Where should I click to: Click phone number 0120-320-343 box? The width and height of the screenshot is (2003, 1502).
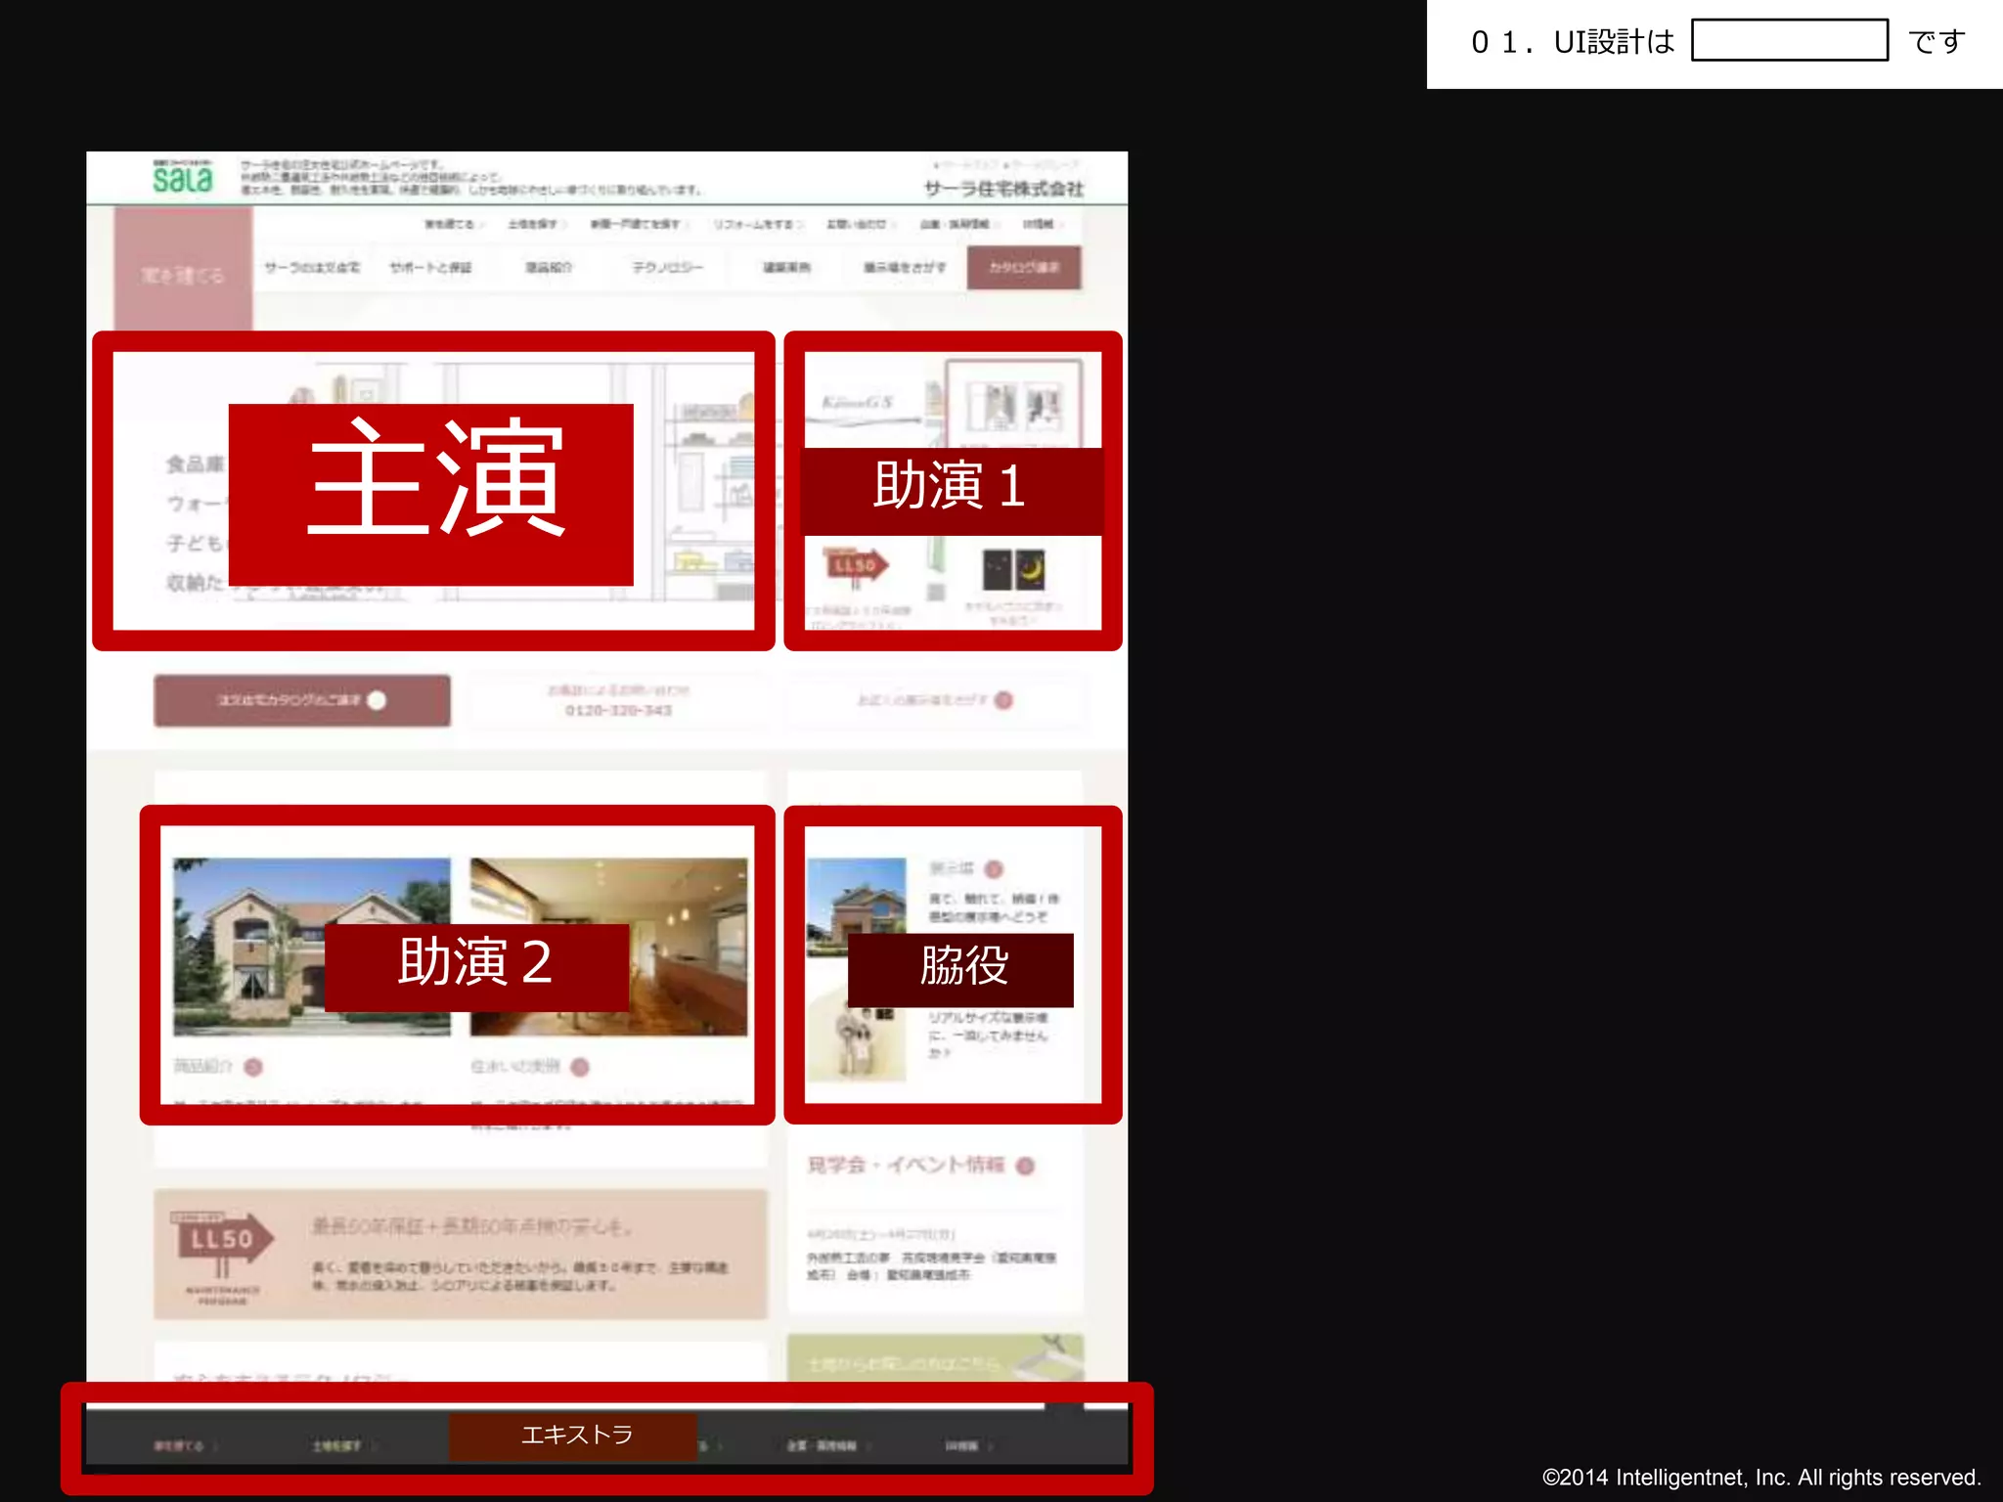click(x=618, y=700)
